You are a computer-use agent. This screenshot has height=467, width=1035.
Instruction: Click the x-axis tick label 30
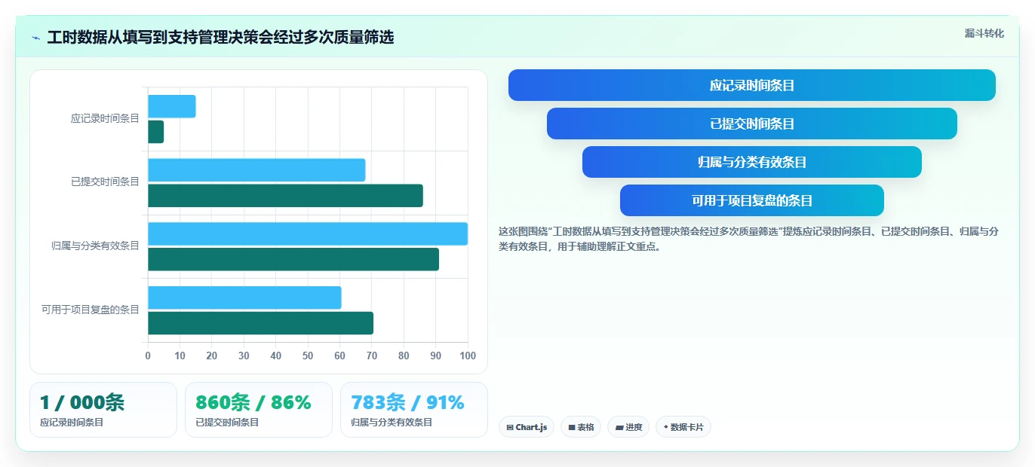tap(244, 356)
